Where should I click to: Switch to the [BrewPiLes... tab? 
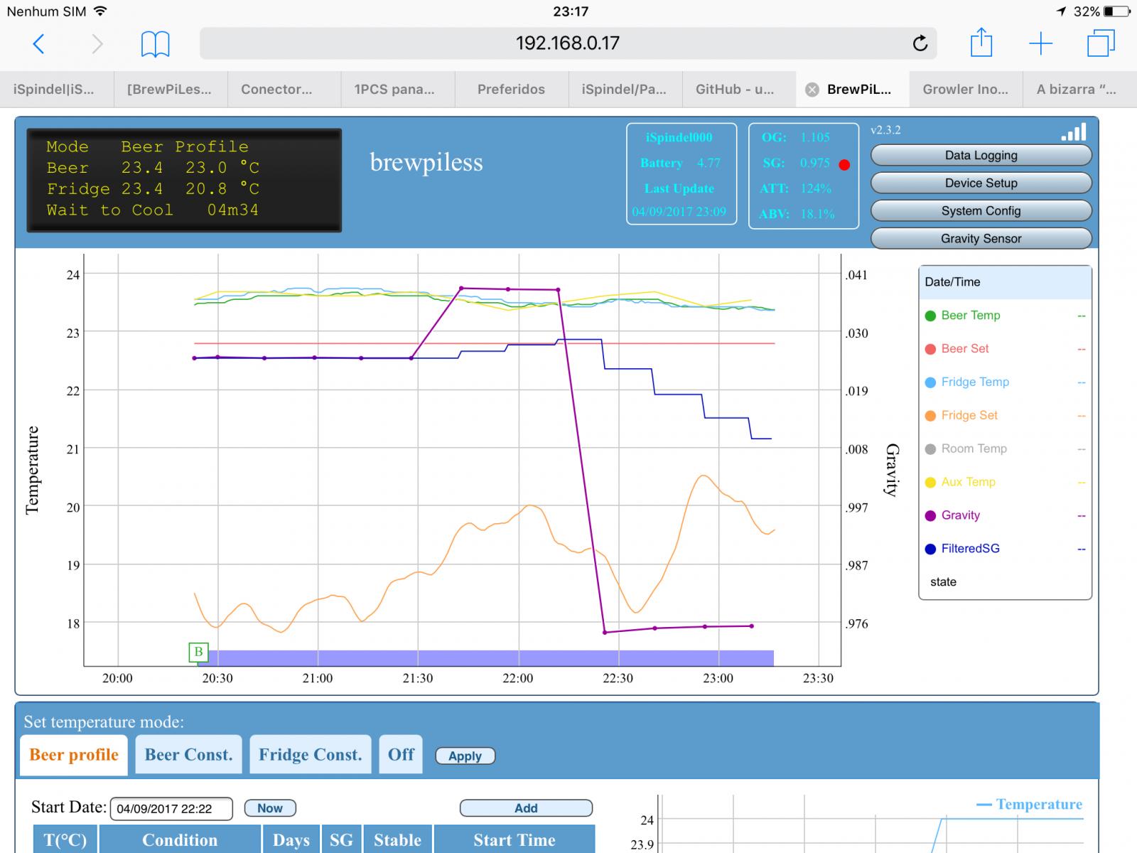(x=171, y=90)
